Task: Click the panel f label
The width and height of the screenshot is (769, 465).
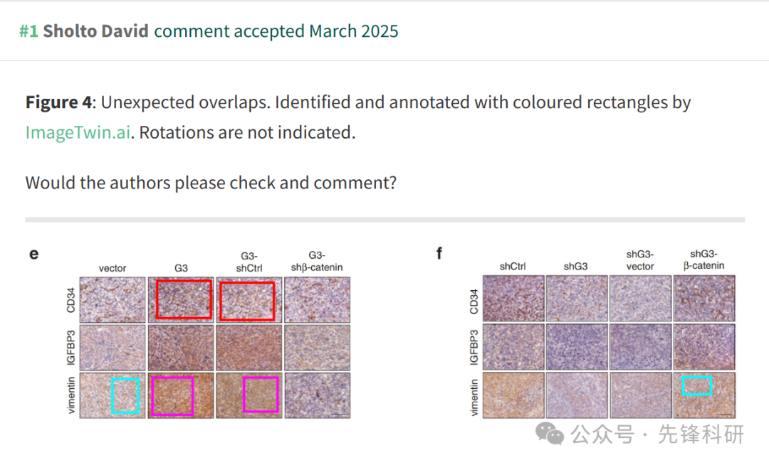Action: 439,253
